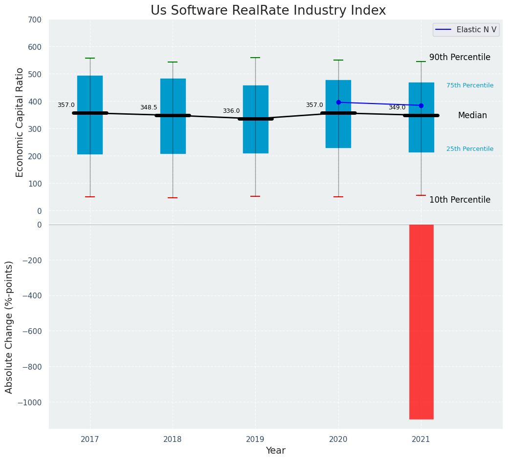Click the Elastic N V legend entry

pyautogui.click(x=466, y=30)
